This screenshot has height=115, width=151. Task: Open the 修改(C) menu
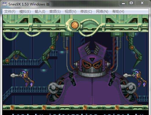86,12
